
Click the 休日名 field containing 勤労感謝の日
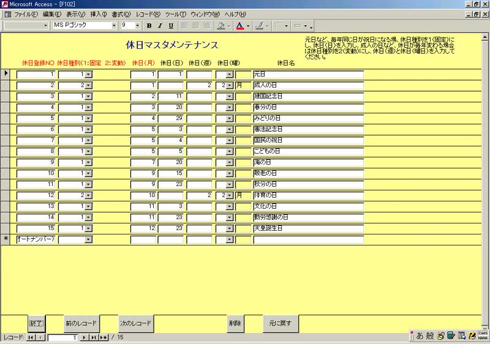click(309, 217)
